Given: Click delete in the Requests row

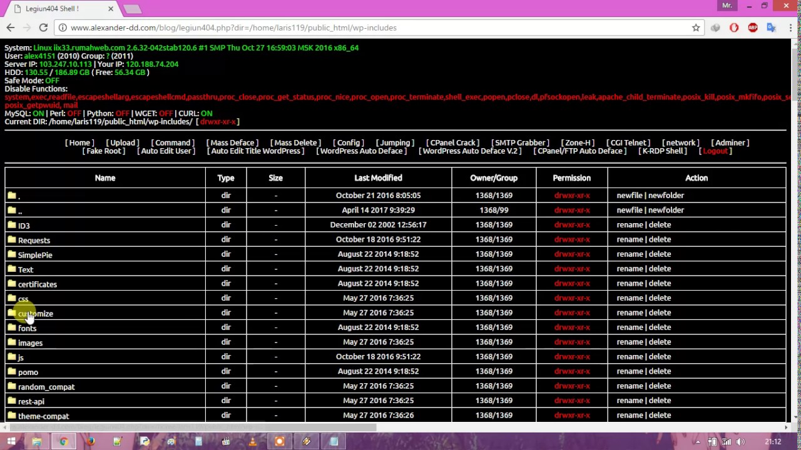Looking at the screenshot, I should (x=660, y=239).
